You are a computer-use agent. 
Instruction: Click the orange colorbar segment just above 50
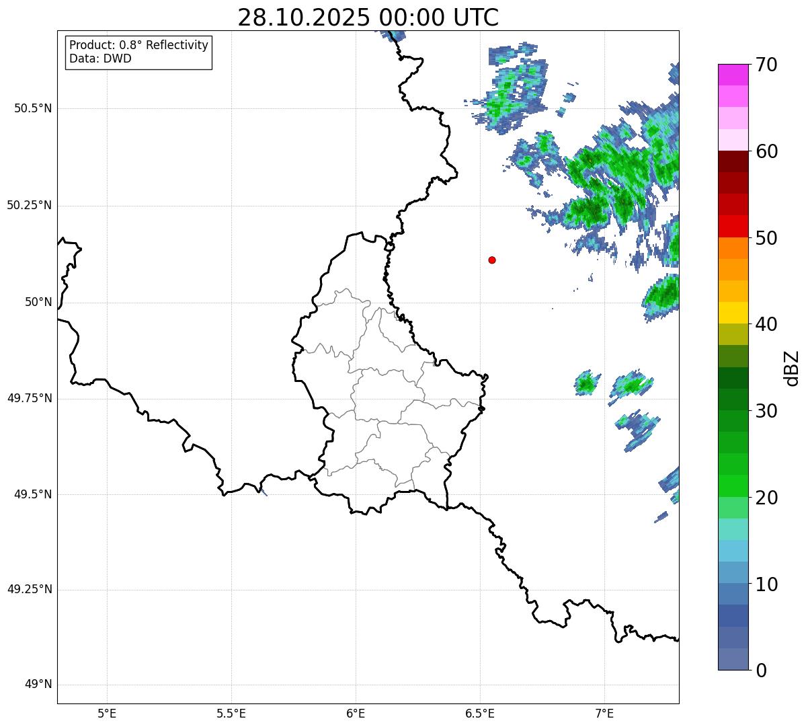(x=733, y=248)
